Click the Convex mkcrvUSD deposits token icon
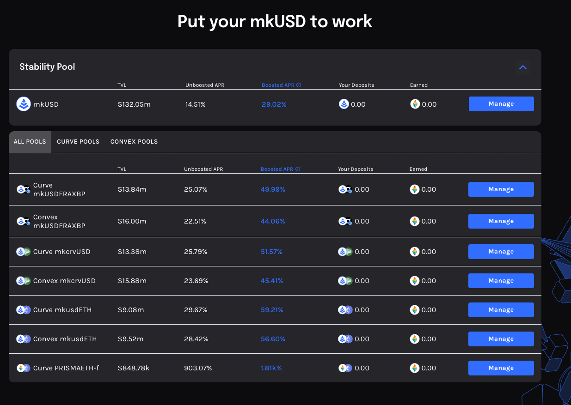 (345, 281)
